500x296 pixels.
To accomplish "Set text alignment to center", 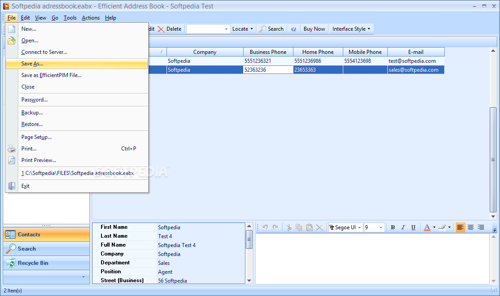I will [470, 227].
